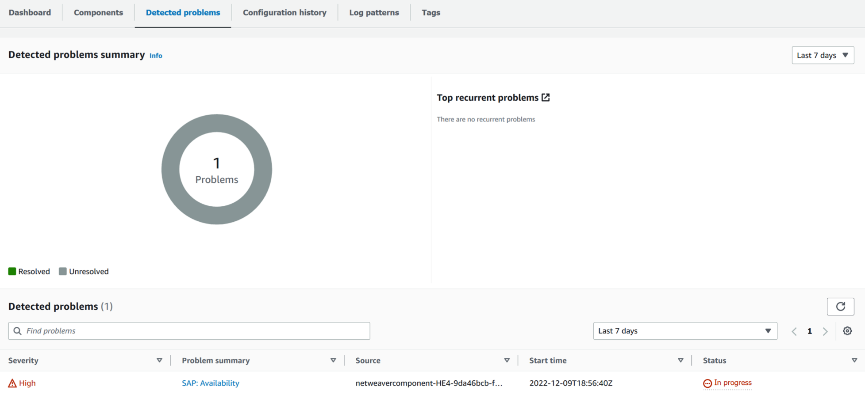Go to next page arrow
Image resolution: width=865 pixels, height=394 pixels.
point(825,331)
